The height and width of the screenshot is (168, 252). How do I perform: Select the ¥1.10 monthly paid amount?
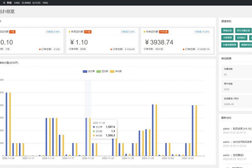pos(79,42)
